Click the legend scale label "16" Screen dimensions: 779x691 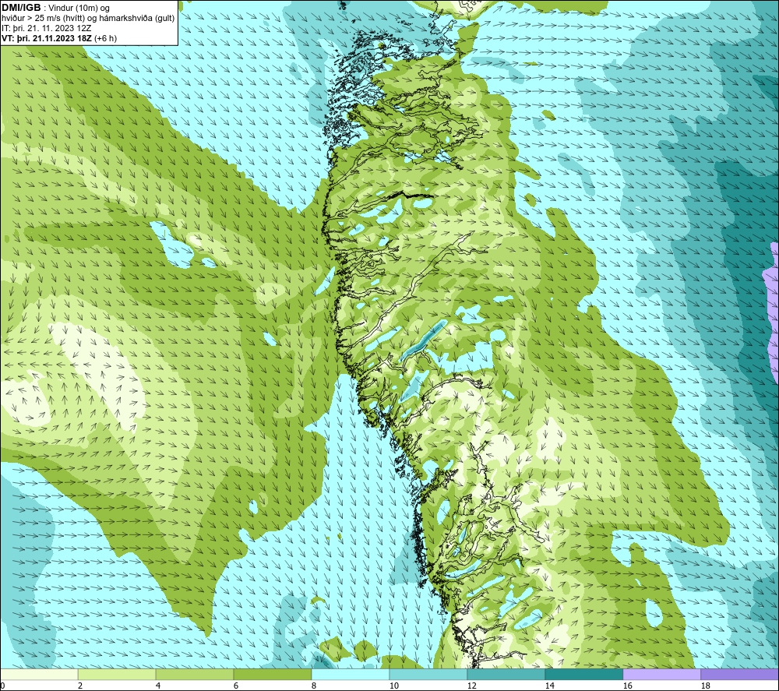tap(627, 686)
